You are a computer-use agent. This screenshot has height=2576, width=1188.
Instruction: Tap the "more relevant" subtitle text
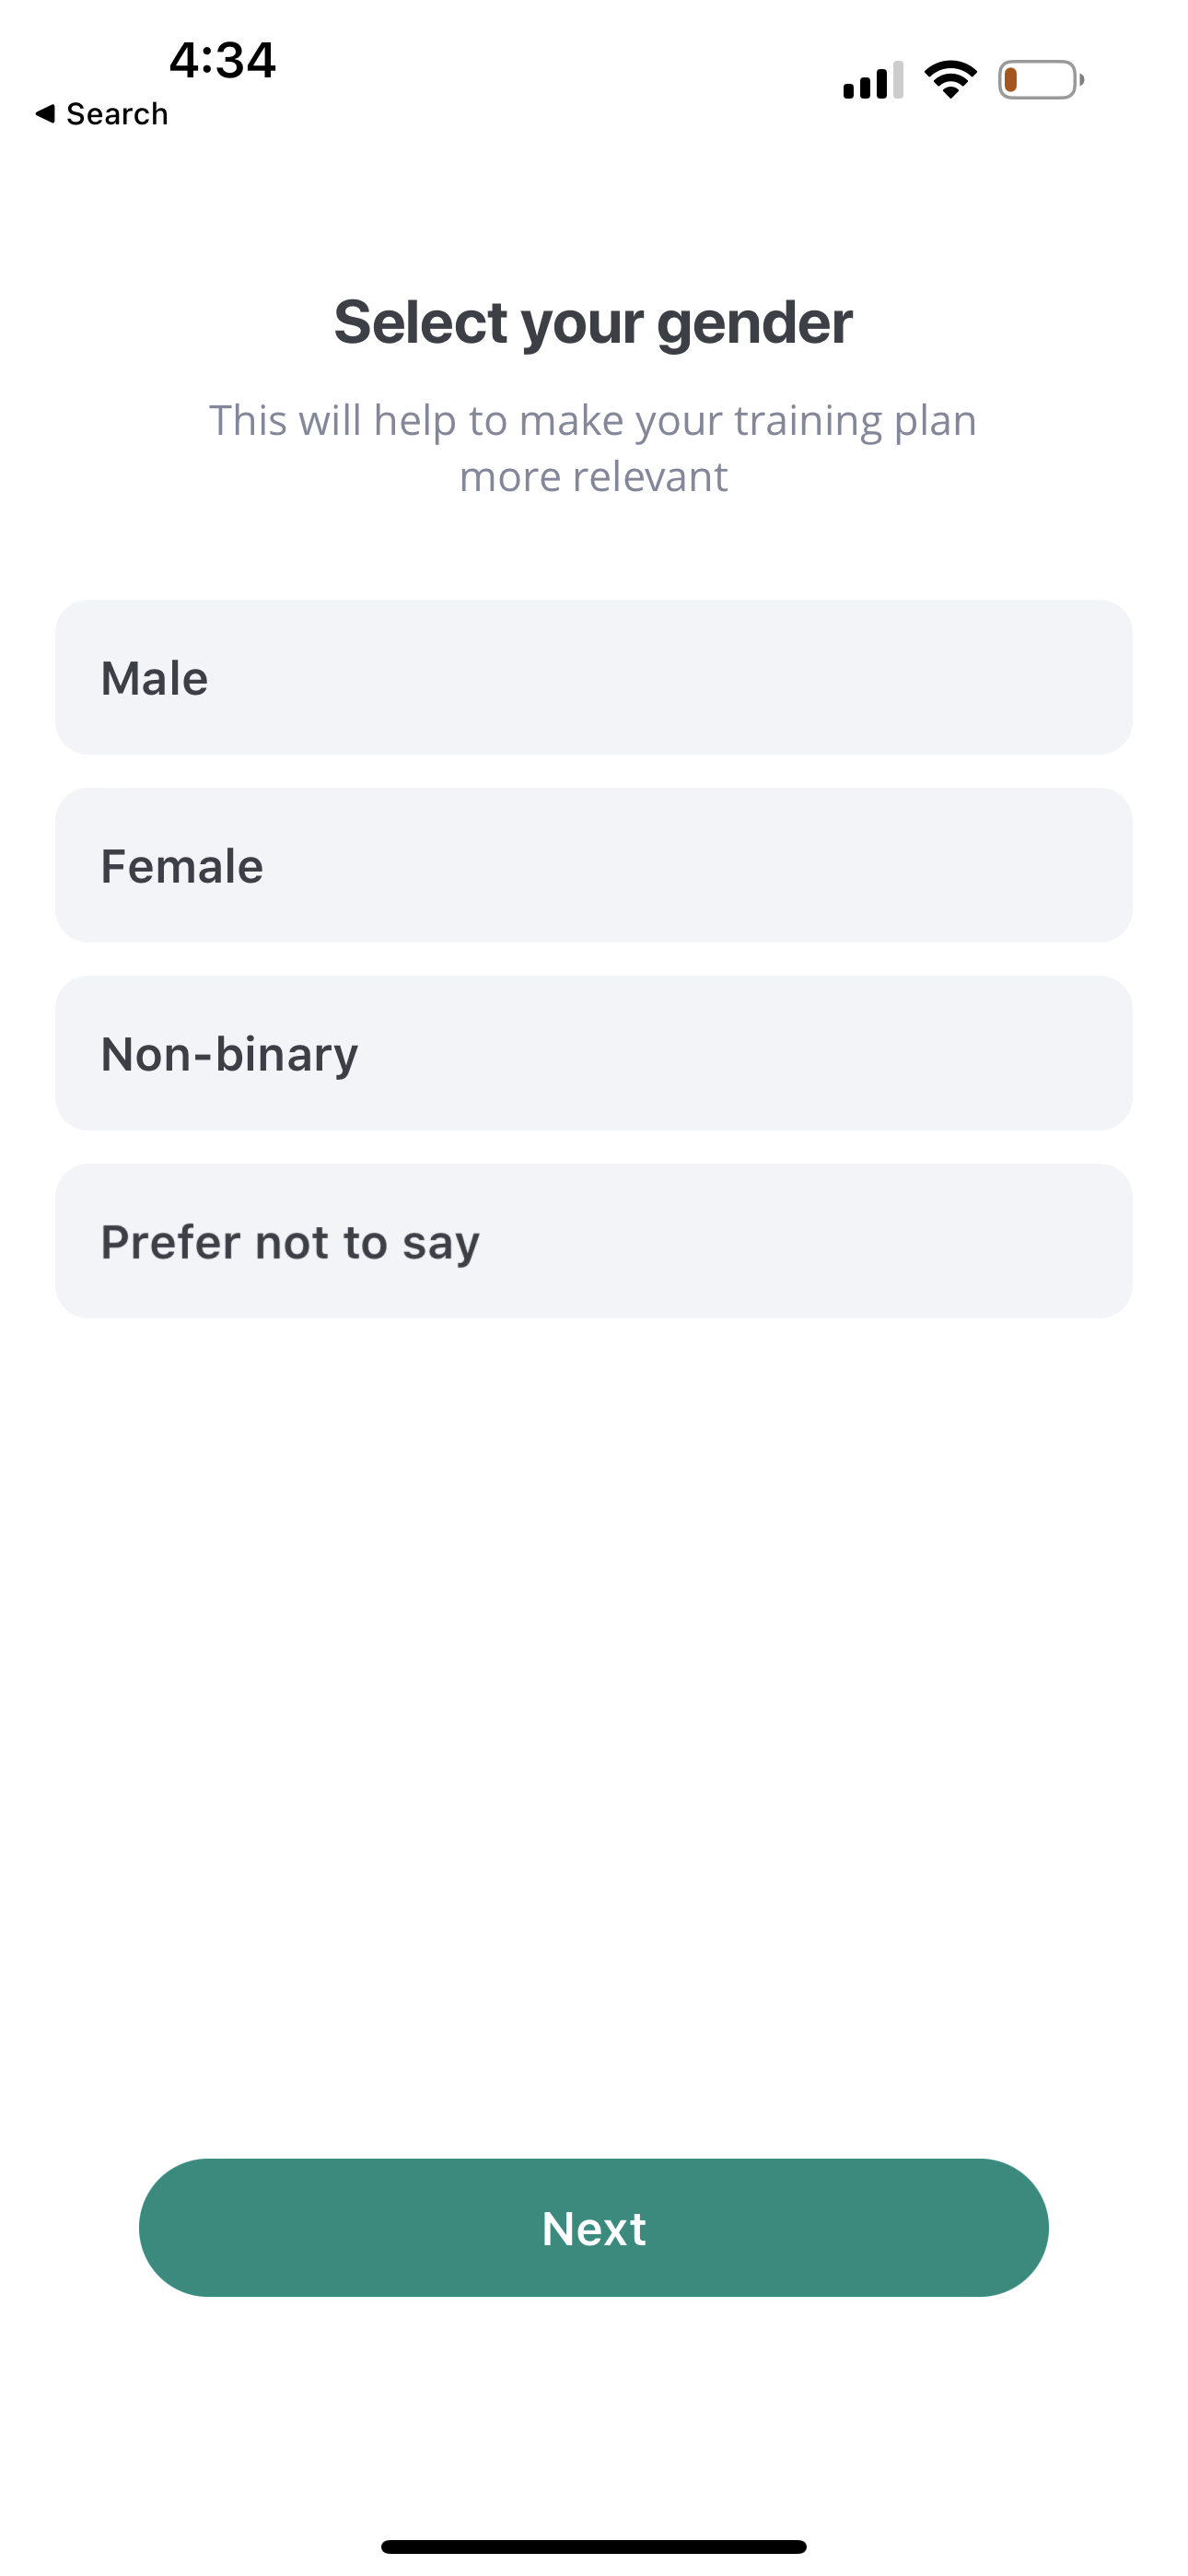pyautogui.click(x=594, y=477)
